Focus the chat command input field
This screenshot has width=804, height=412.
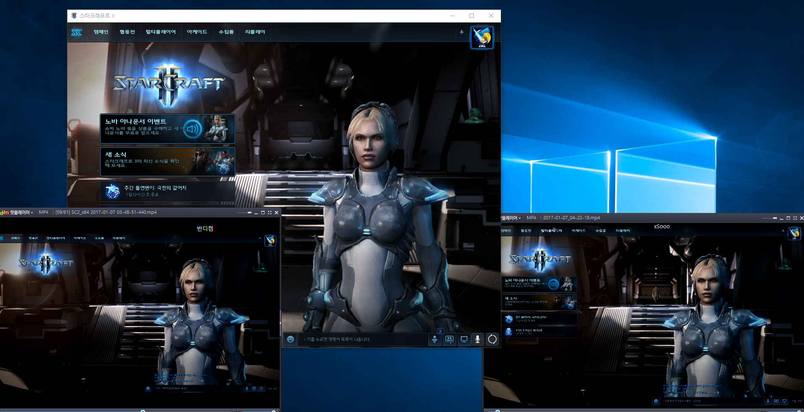[x=362, y=339]
